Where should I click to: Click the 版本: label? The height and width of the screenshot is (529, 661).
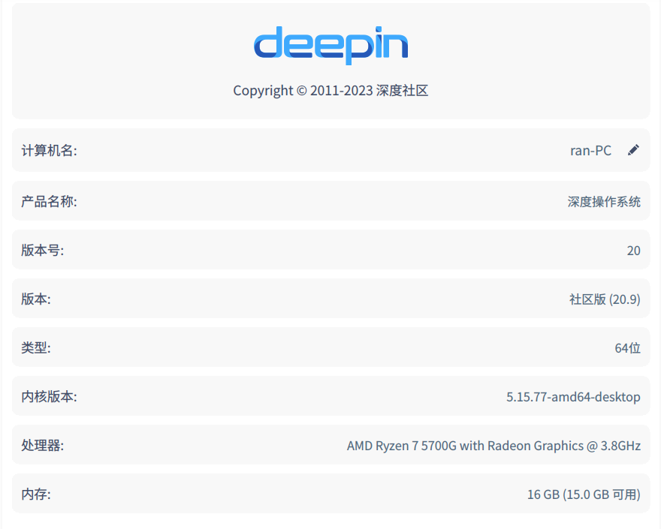click(x=36, y=299)
